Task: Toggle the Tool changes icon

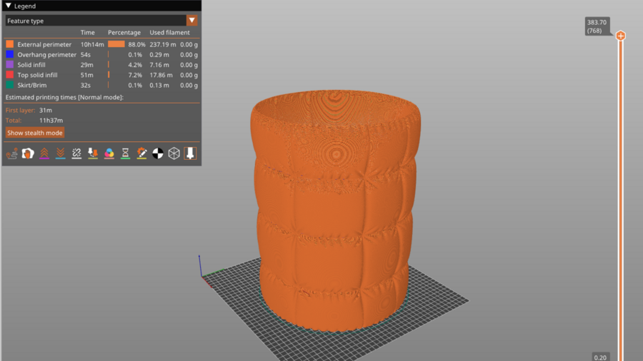Action: (93, 153)
